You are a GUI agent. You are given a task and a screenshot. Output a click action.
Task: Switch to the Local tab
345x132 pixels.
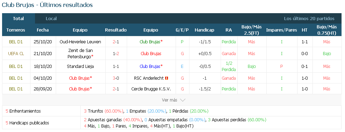point(51,19)
